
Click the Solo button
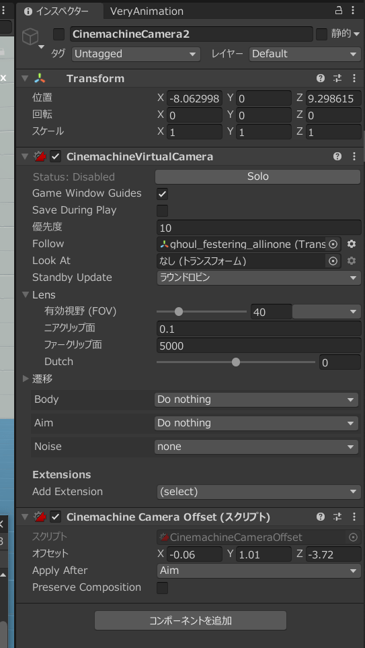coord(257,177)
